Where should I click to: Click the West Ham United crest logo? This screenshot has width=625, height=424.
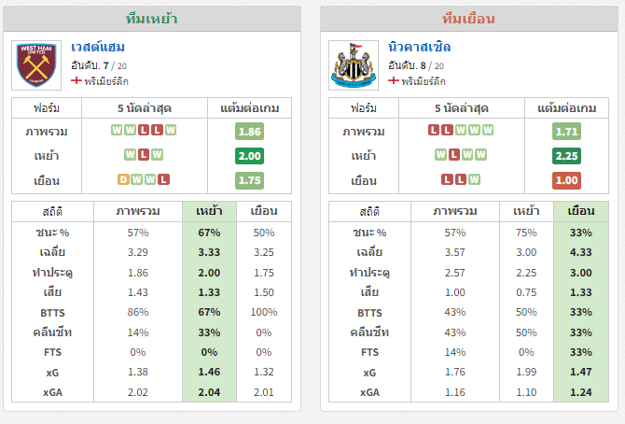point(36,65)
